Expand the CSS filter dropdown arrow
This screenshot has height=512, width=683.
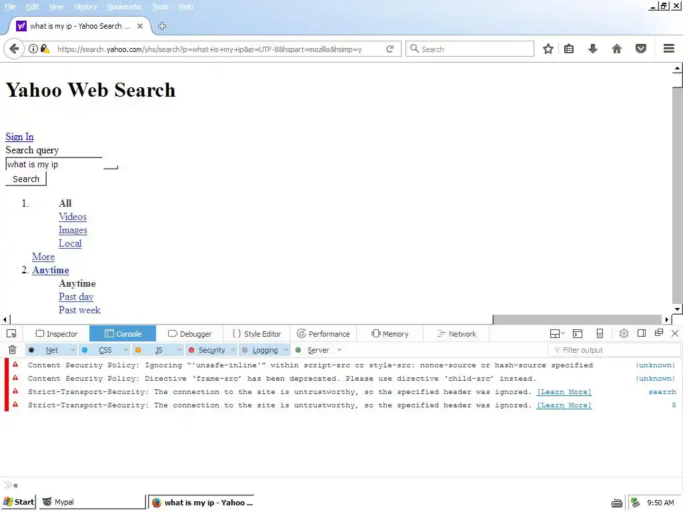click(125, 350)
